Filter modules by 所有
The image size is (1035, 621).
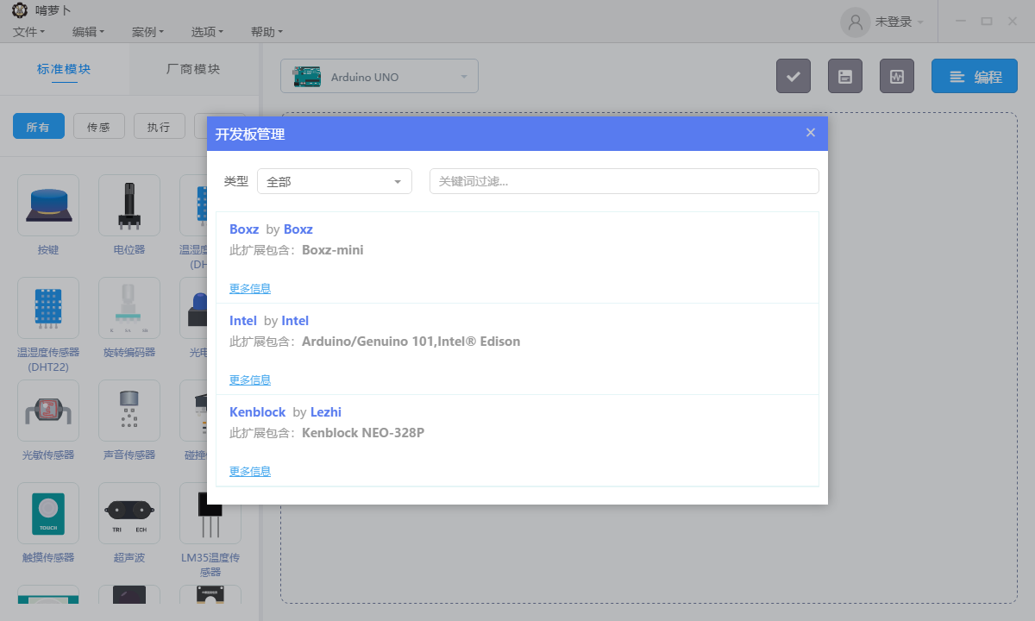pyautogui.click(x=39, y=127)
